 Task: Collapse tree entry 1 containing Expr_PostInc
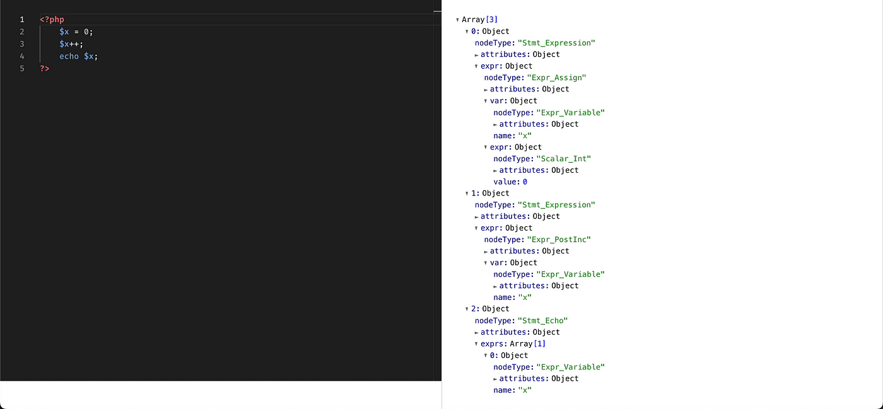coord(466,193)
